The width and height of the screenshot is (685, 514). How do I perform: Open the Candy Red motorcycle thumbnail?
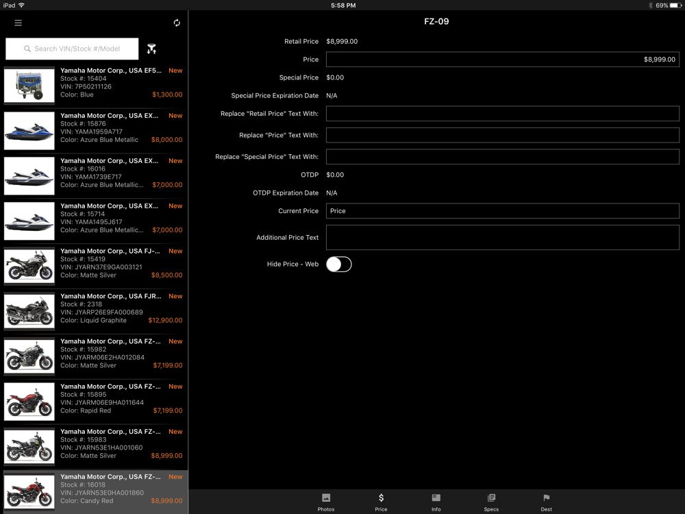29,491
